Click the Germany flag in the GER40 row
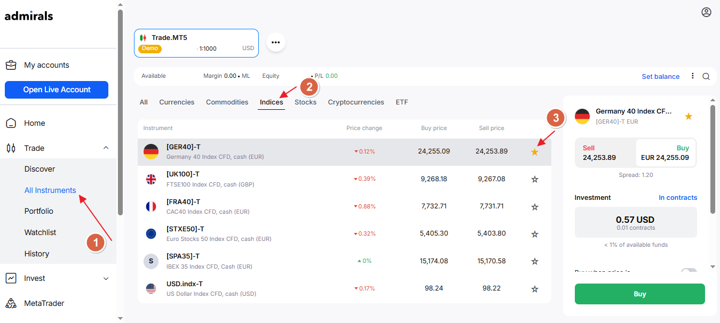Image resolution: width=720 pixels, height=323 pixels. click(x=151, y=151)
